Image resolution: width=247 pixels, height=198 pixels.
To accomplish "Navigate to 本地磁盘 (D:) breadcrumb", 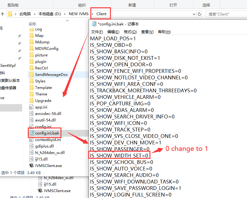I will 50,14.
